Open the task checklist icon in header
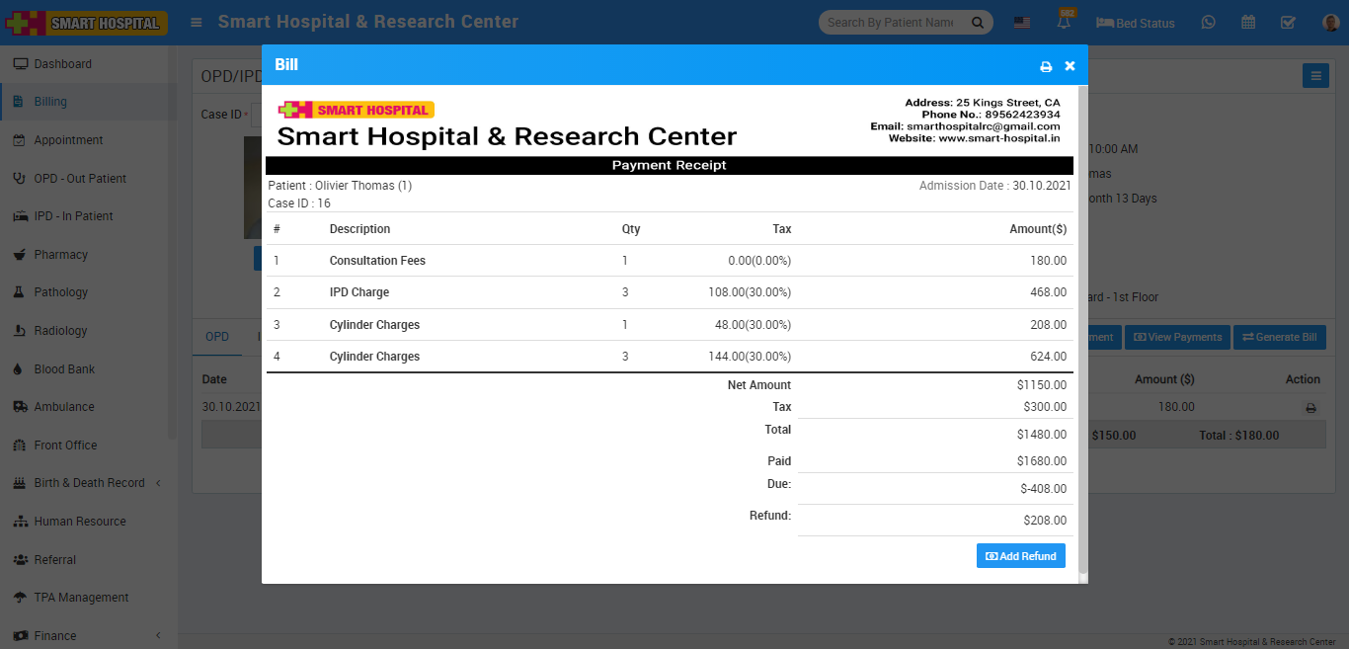 (x=1288, y=22)
